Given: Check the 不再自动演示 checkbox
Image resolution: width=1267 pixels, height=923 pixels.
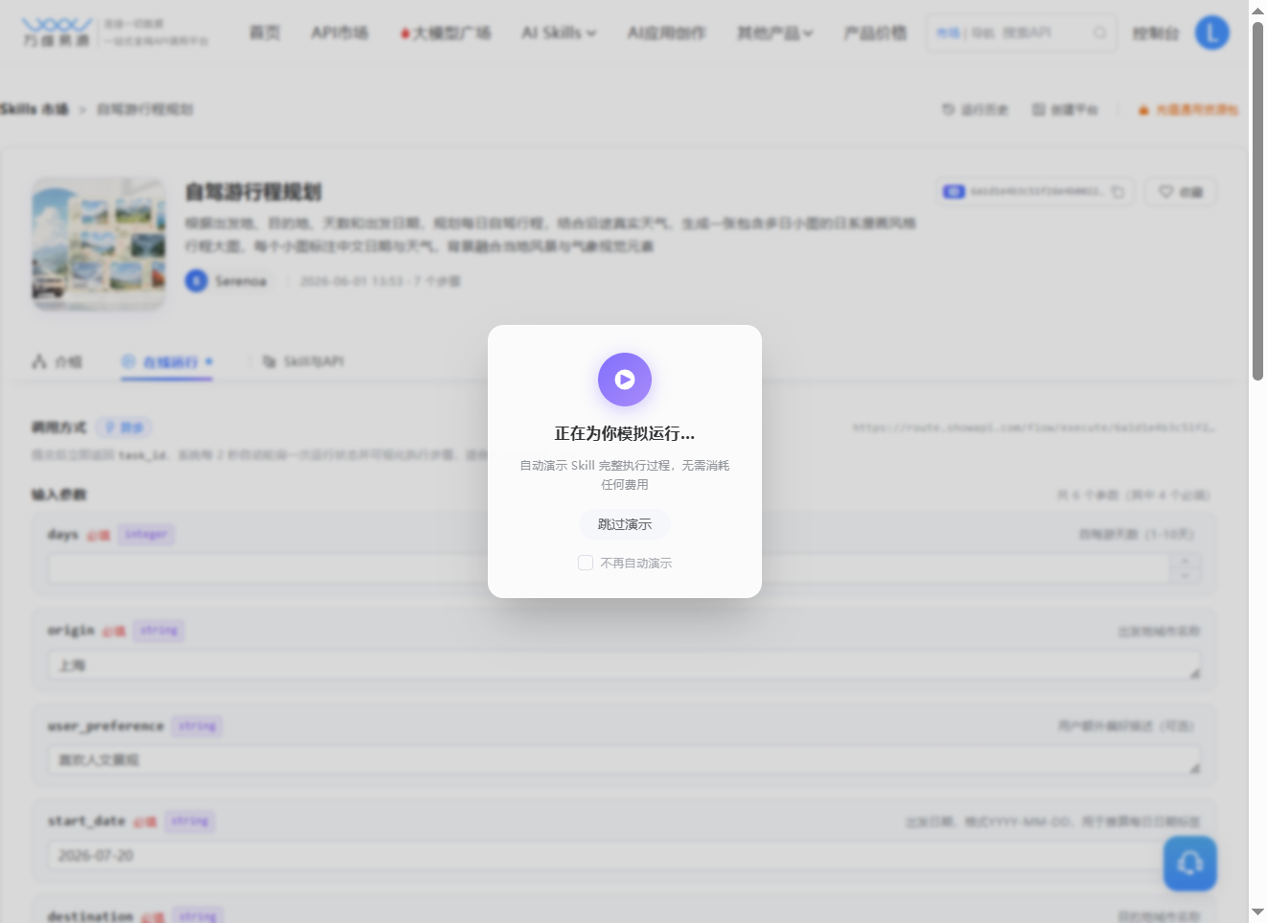Looking at the screenshot, I should pos(586,563).
